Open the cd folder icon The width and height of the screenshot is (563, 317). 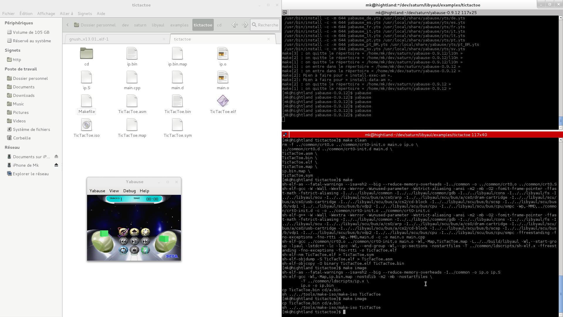pyautogui.click(x=87, y=54)
